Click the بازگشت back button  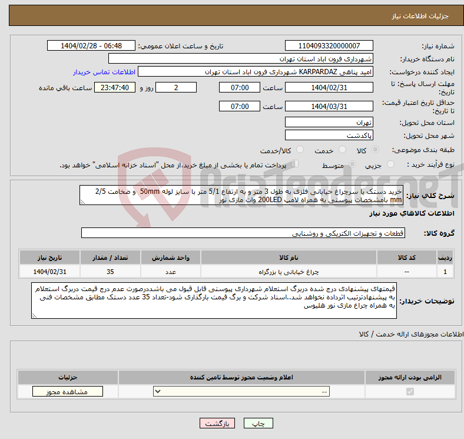(217, 423)
